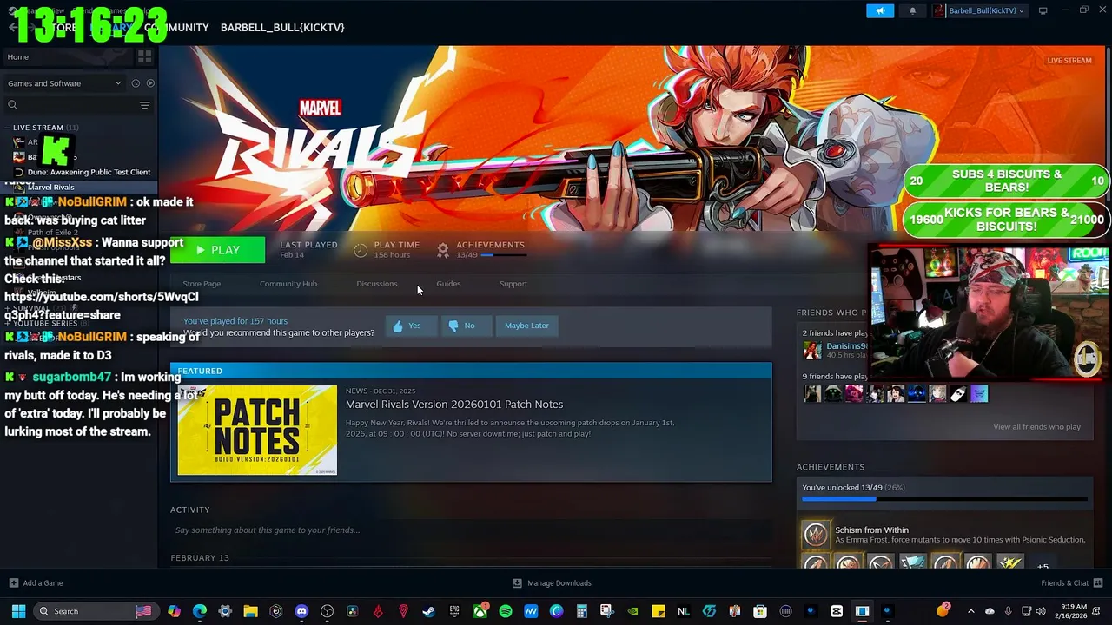
Task: Open friend Danisims profile link
Action: tap(847, 345)
